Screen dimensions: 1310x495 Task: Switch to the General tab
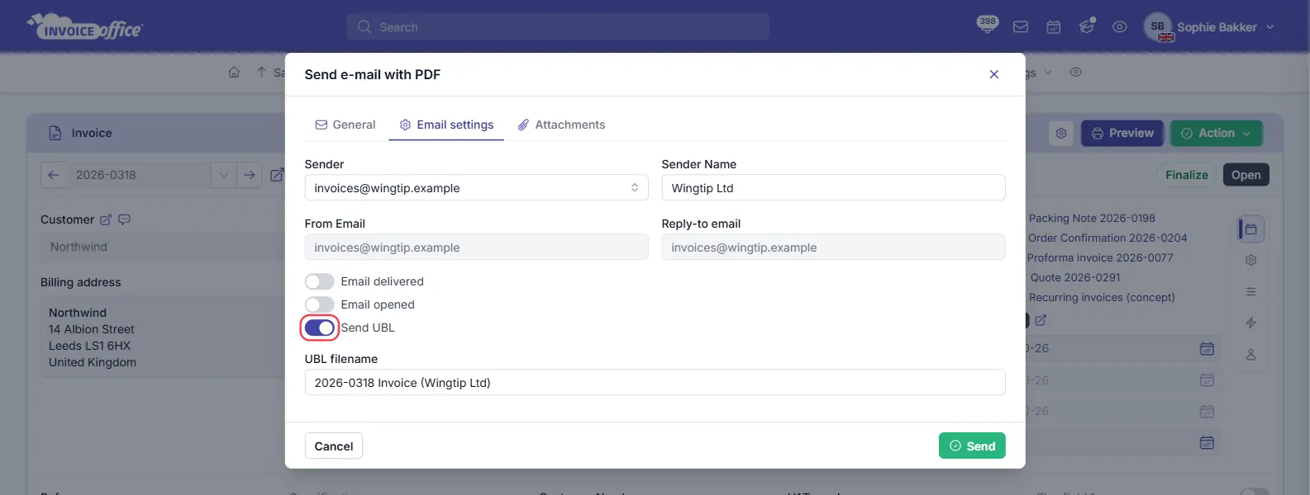pos(345,125)
